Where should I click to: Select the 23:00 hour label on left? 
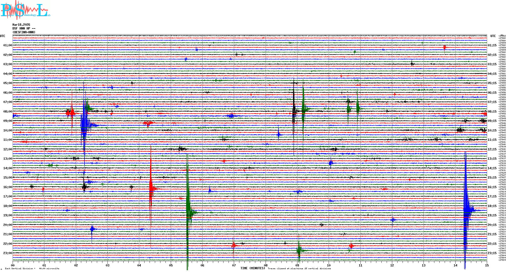point(8,253)
